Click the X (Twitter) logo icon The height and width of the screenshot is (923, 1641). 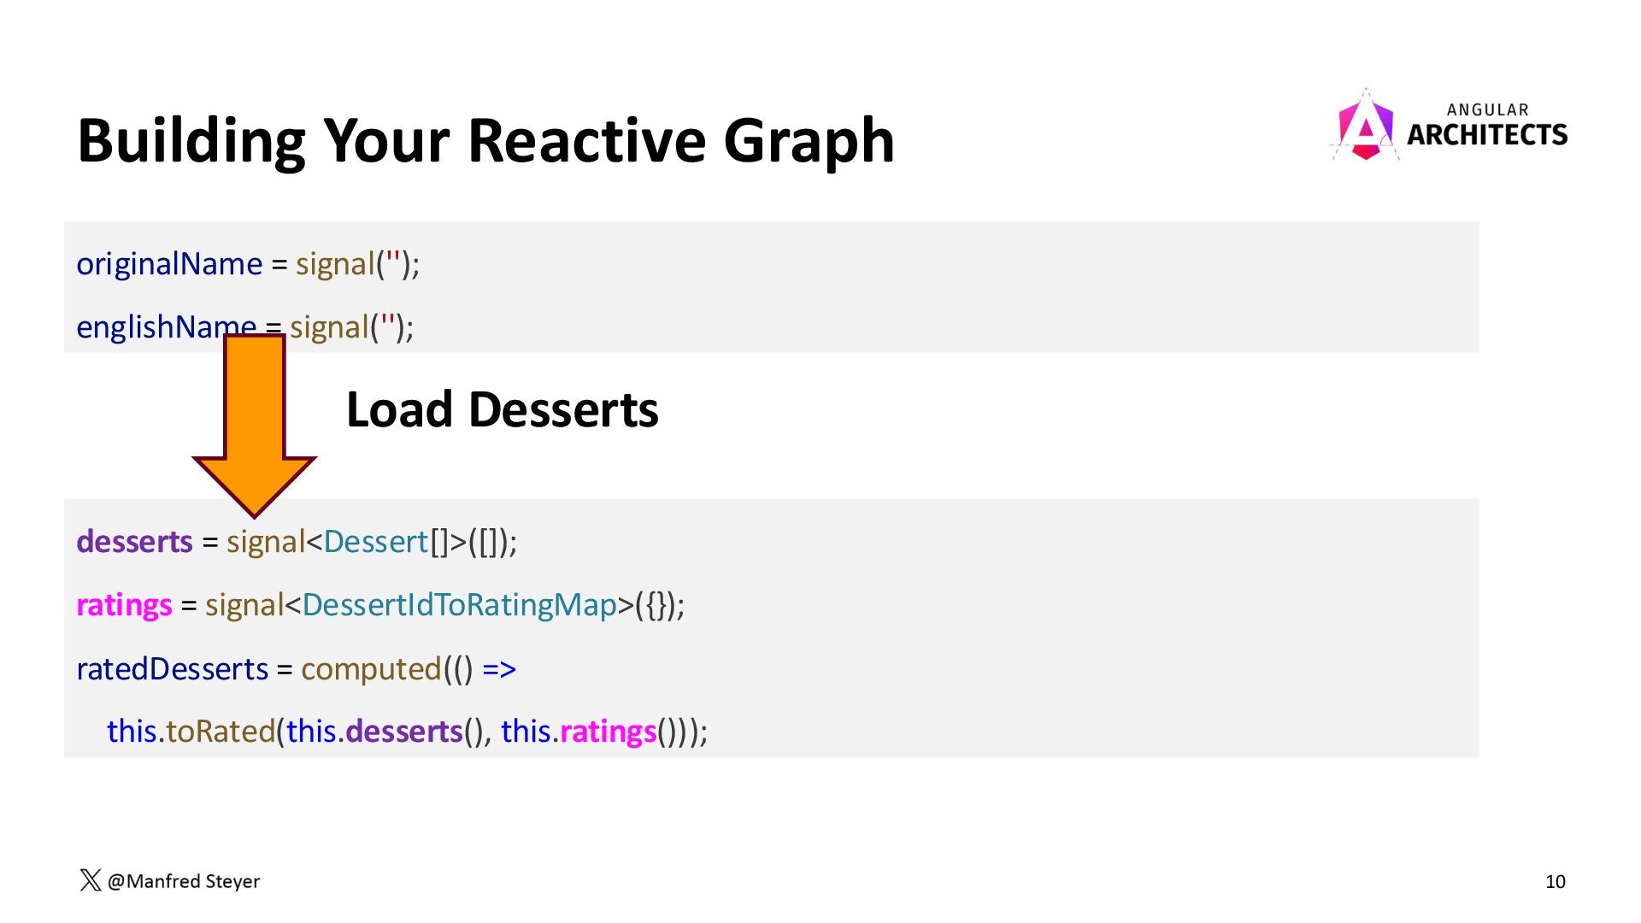click(x=90, y=880)
